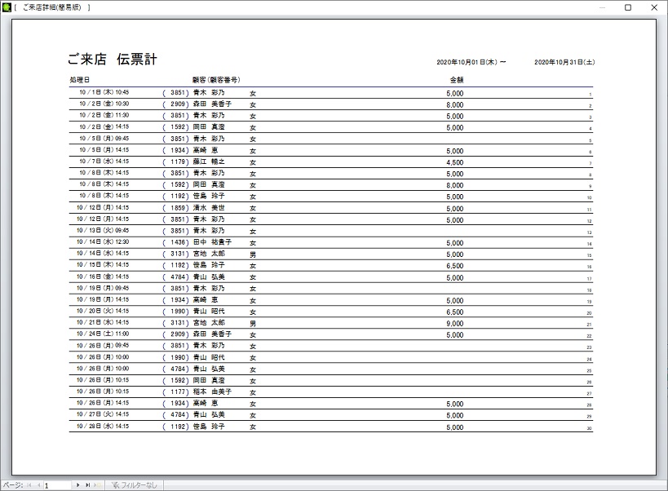Click end date 2020年10月31日(土)
Screen dimensions: 668x491
coord(564,62)
